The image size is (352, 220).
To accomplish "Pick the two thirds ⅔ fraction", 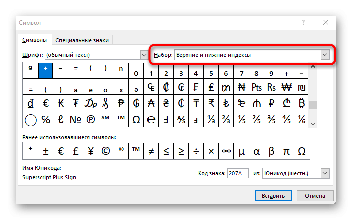I will [226, 119].
